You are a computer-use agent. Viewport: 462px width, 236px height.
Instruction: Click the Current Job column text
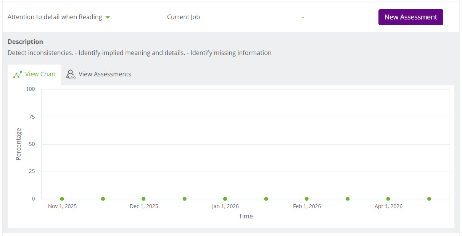pos(183,17)
